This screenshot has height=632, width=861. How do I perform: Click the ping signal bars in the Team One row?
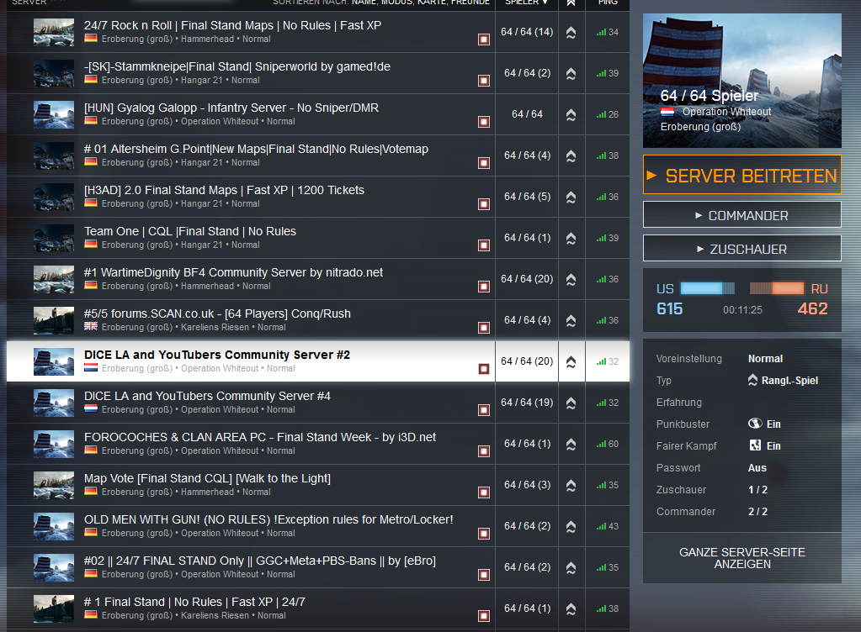(601, 238)
